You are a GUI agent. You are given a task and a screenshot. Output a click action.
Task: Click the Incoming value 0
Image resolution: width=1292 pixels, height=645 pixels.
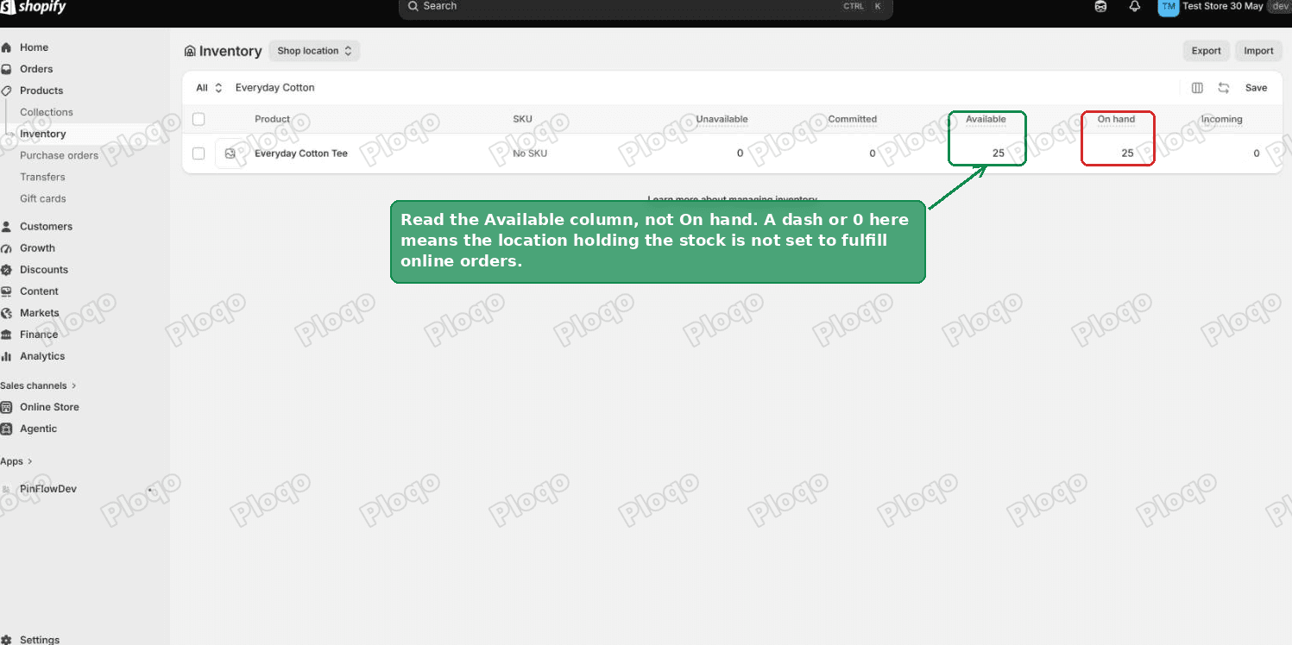1256,153
